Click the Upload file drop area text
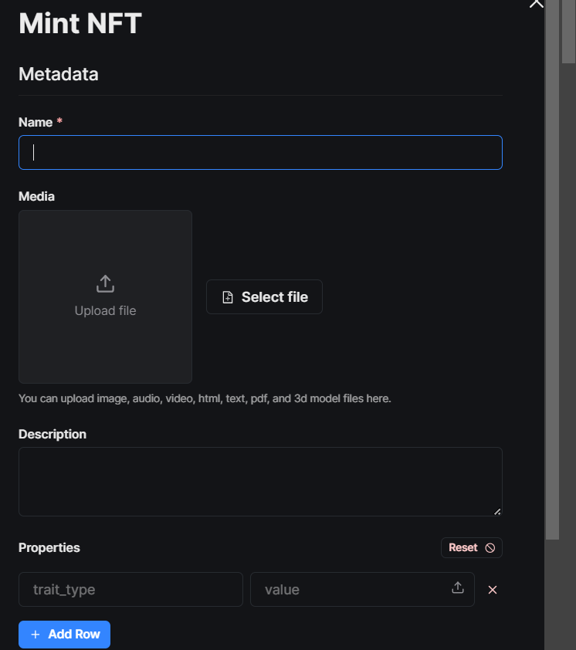Viewport: 576px width, 650px height. pyautogui.click(x=105, y=310)
